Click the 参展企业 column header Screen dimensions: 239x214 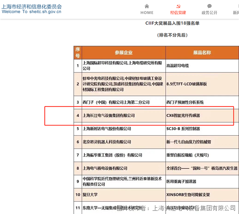(x=123, y=53)
